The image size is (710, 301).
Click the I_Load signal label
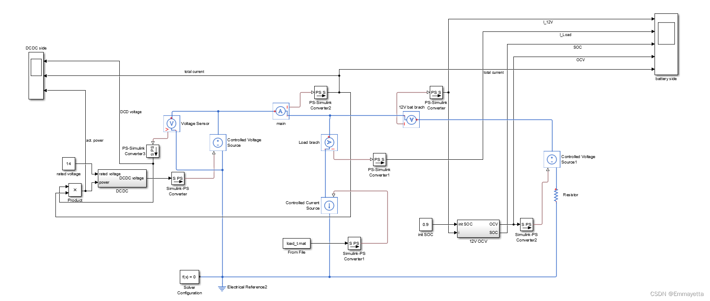click(565, 35)
